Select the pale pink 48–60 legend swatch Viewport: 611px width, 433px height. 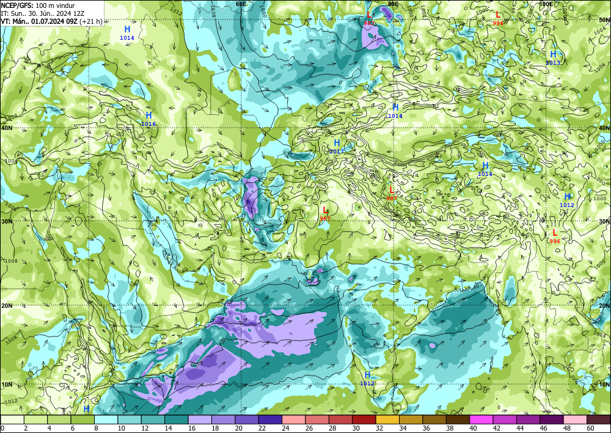[575, 420]
